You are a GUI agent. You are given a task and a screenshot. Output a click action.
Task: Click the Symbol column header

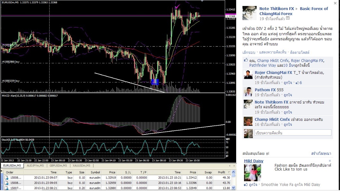[x=95, y=172]
